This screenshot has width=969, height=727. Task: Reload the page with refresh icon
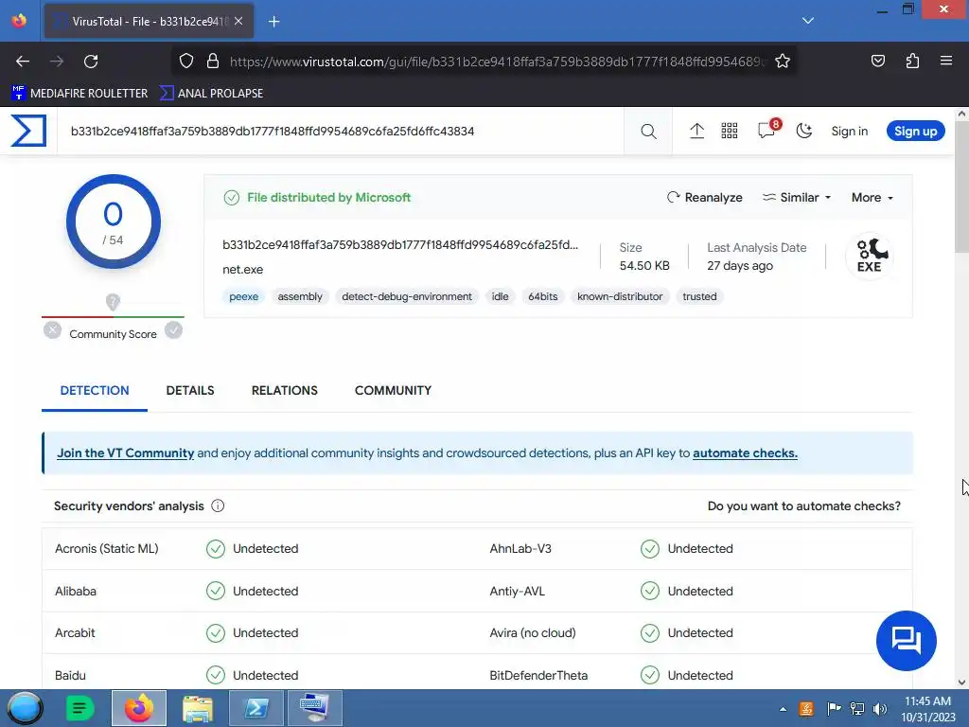(x=91, y=62)
